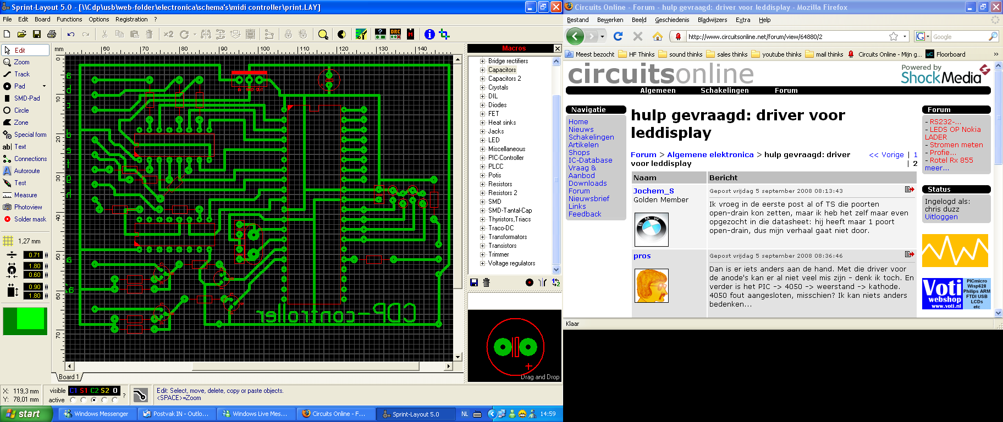The width and height of the screenshot is (1003, 422).
Task: Save the layout with the floppy icon
Action: coord(36,34)
